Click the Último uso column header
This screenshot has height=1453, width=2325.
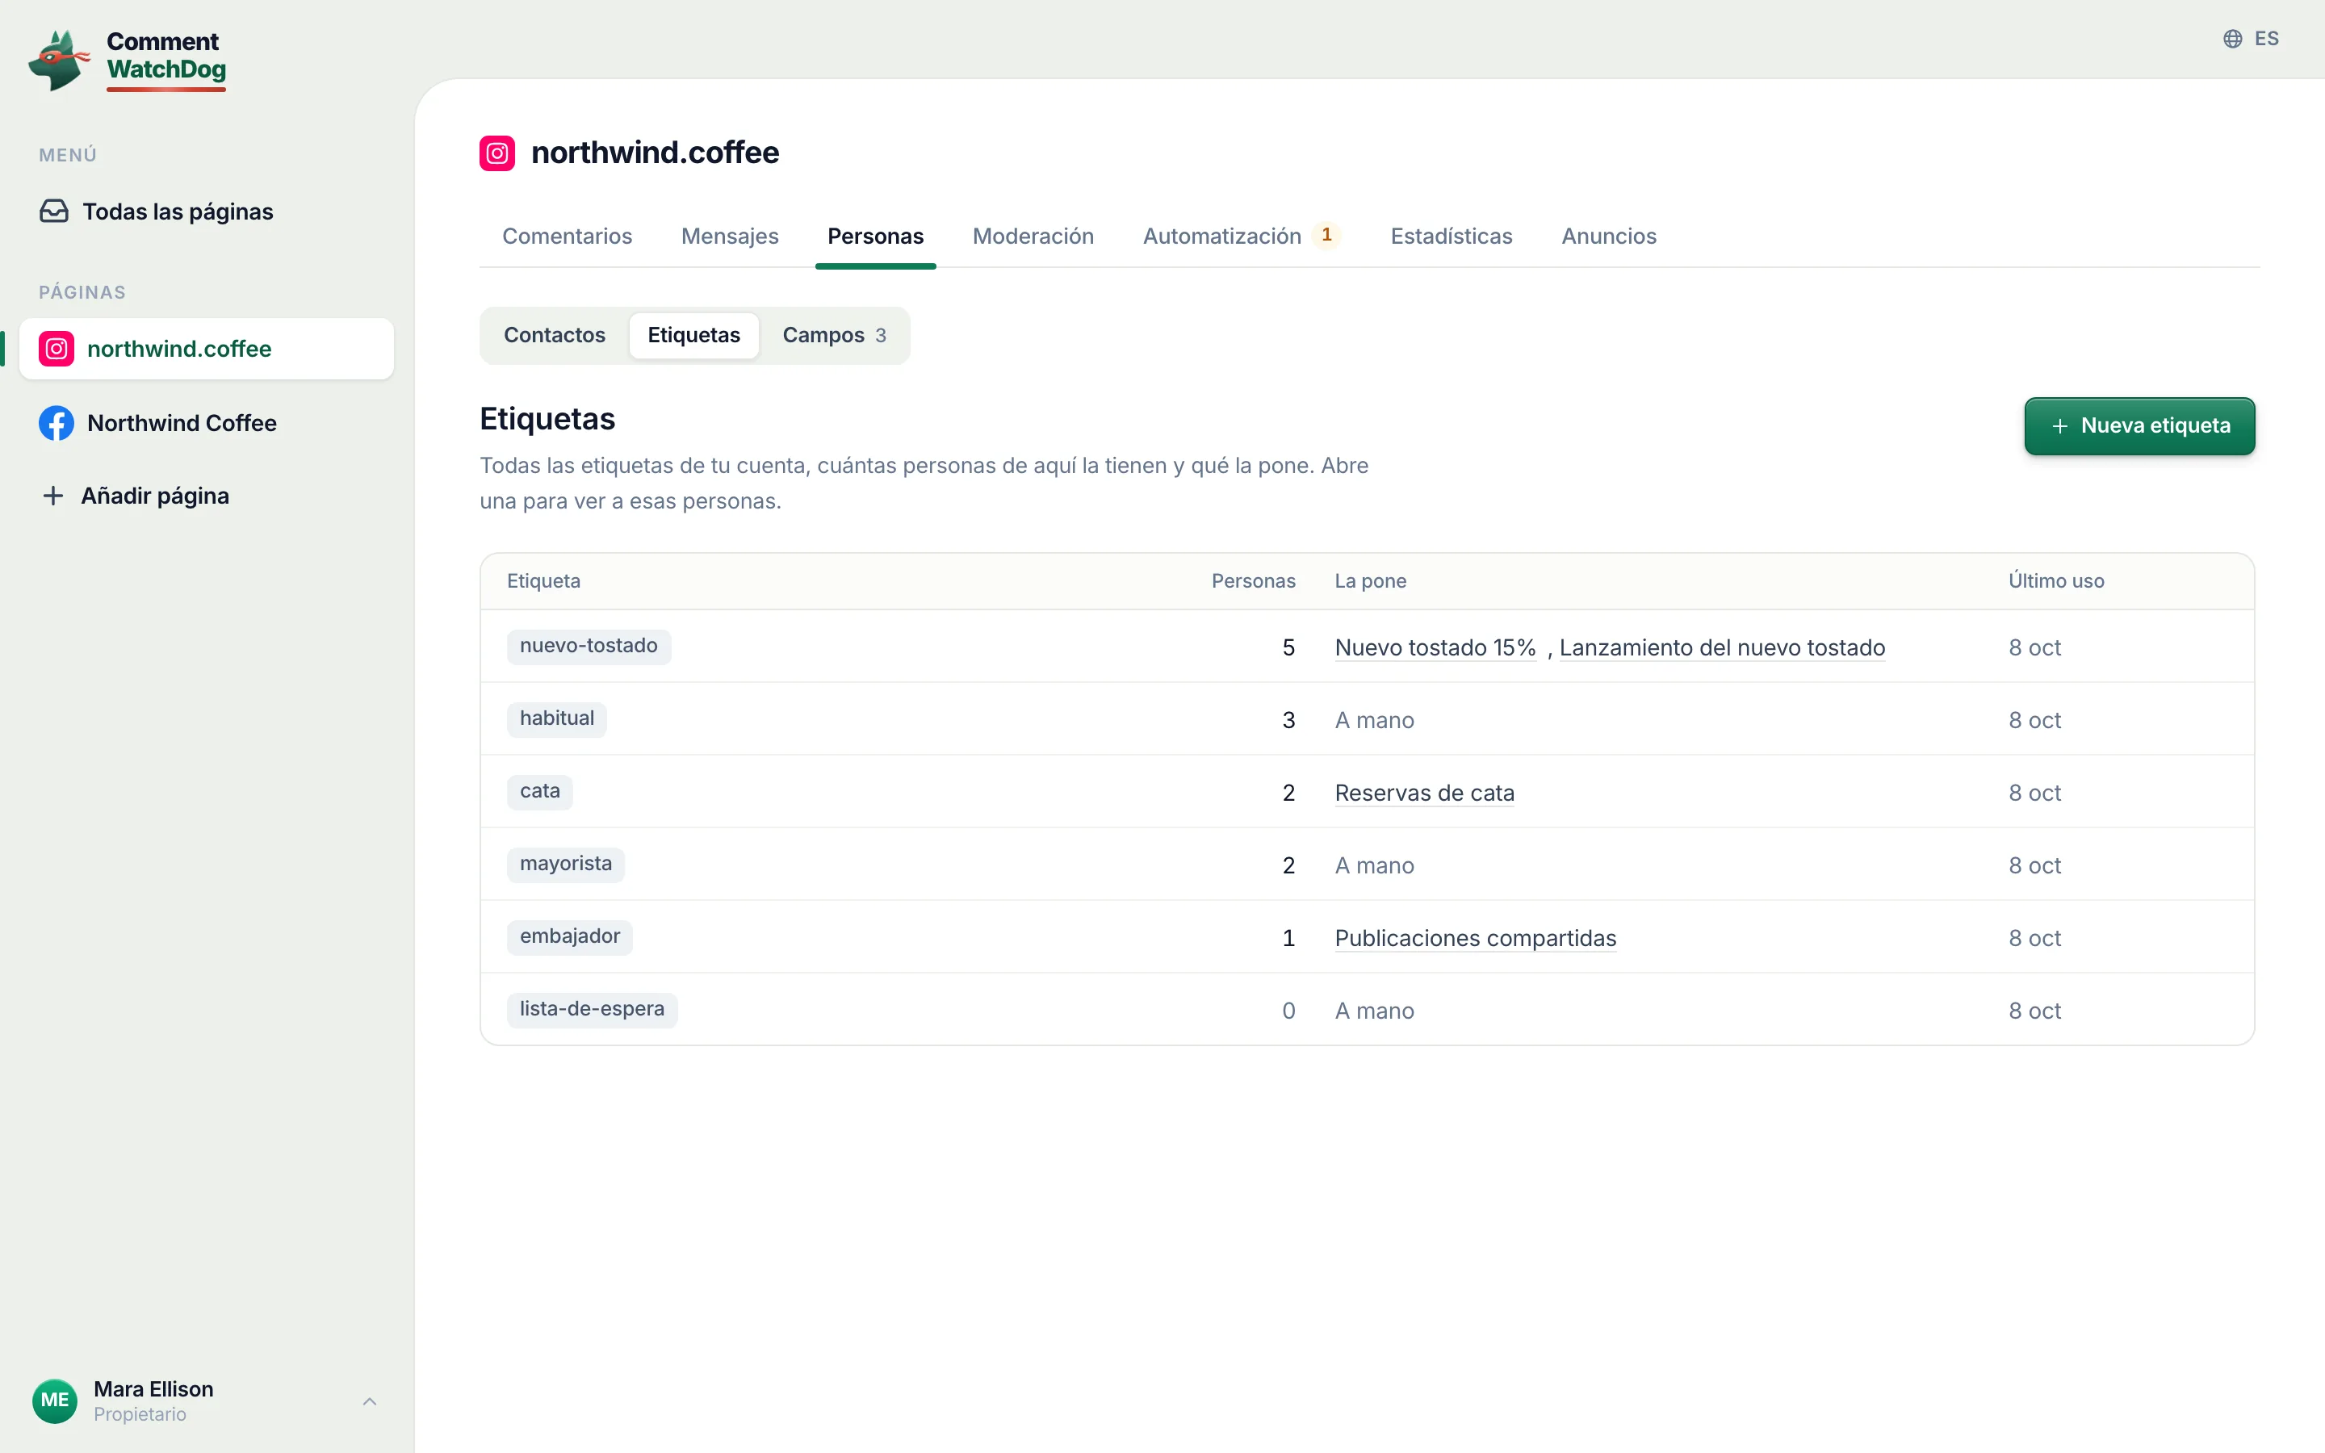click(x=2056, y=581)
